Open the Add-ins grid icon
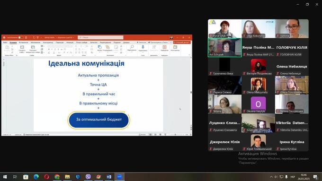Viewport: 322px width, 181px height. [x=164, y=47]
